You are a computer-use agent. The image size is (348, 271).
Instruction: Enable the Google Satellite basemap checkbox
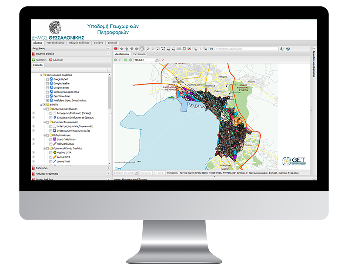tap(47, 84)
